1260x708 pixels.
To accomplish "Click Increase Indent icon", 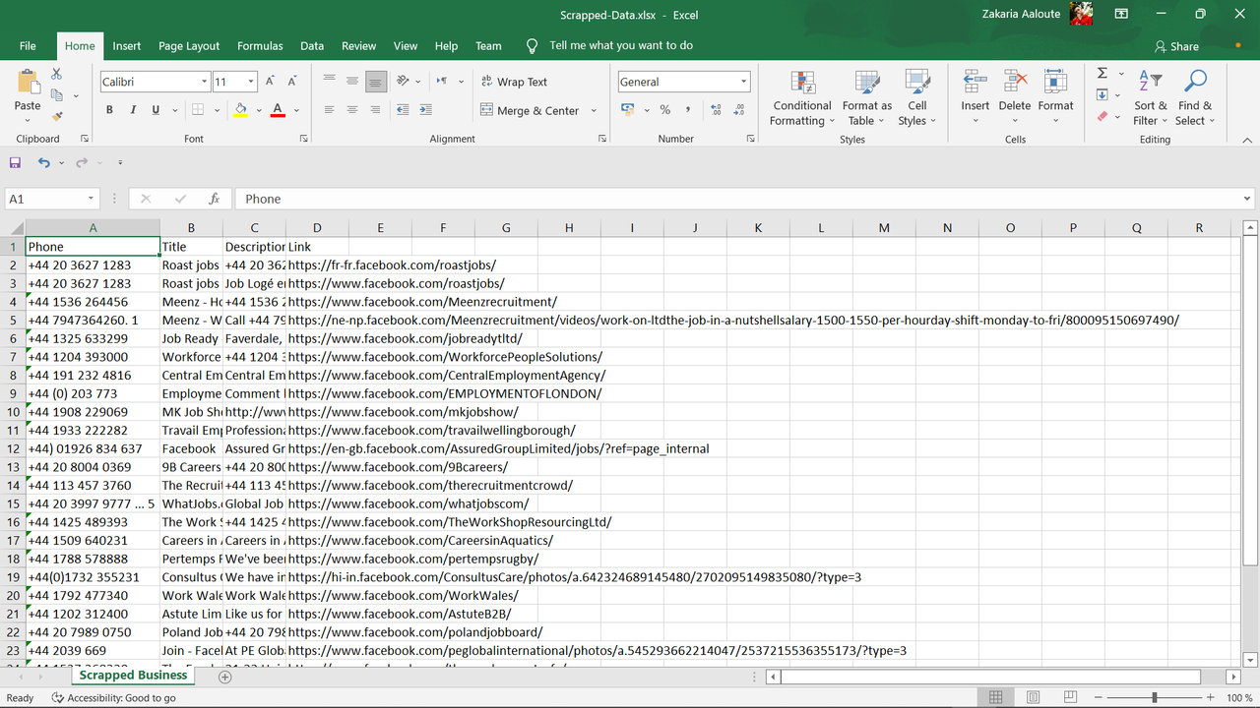I will pyautogui.click(x=425, y=110).
